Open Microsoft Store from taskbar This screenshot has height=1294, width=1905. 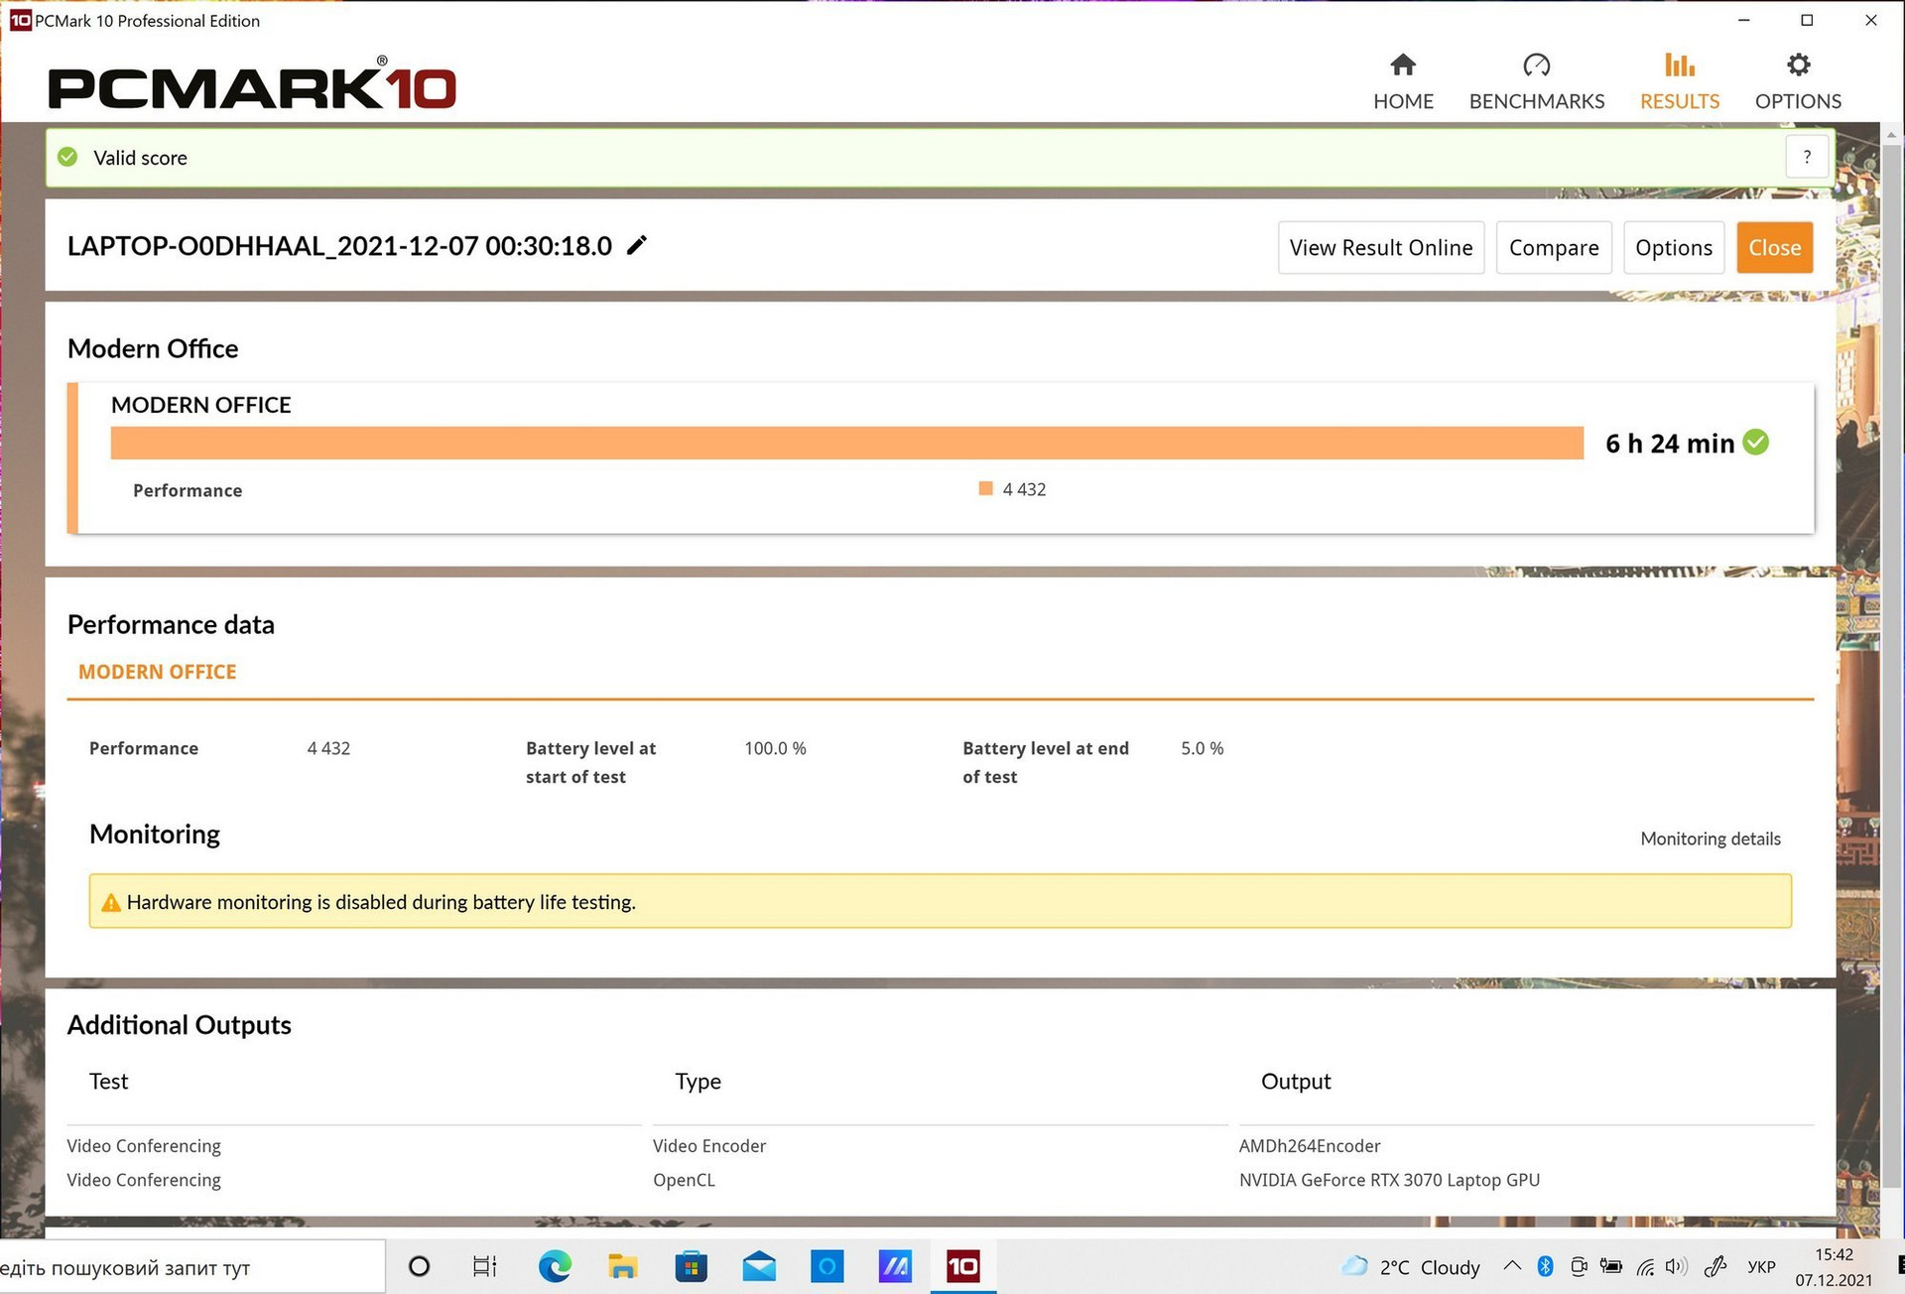[691, 1266]
